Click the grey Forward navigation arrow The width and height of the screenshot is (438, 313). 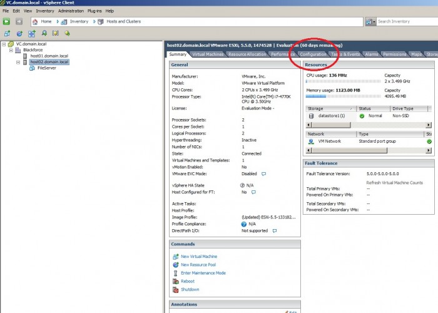(19, 21)
